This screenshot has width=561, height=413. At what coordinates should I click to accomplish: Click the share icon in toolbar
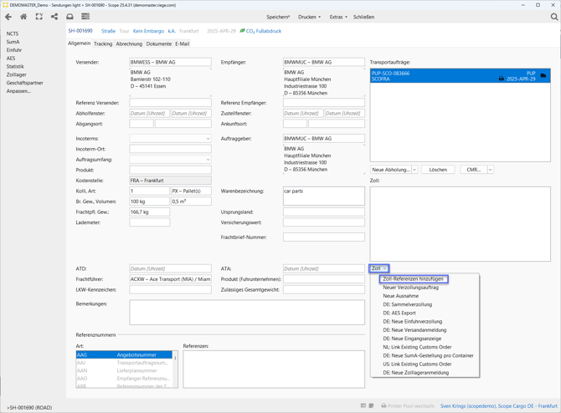(54, 17)
